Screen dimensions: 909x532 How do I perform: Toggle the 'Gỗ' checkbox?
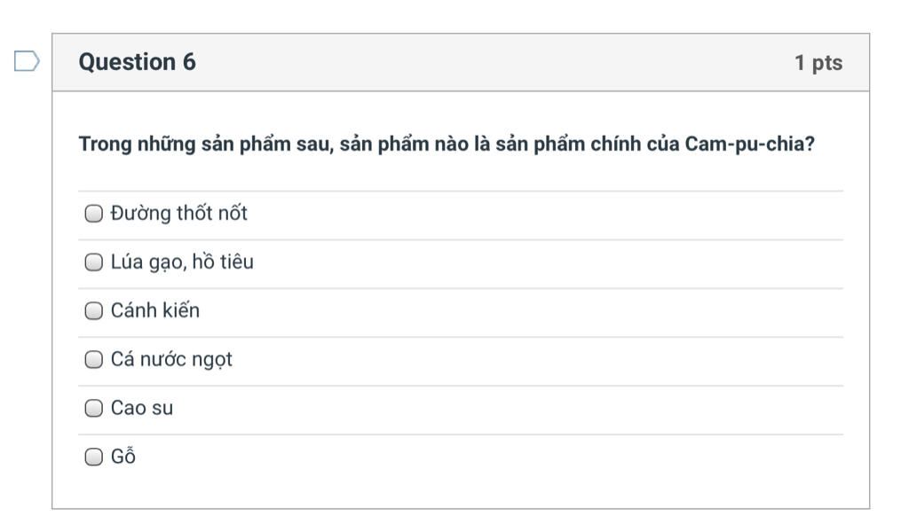(93, 458)
